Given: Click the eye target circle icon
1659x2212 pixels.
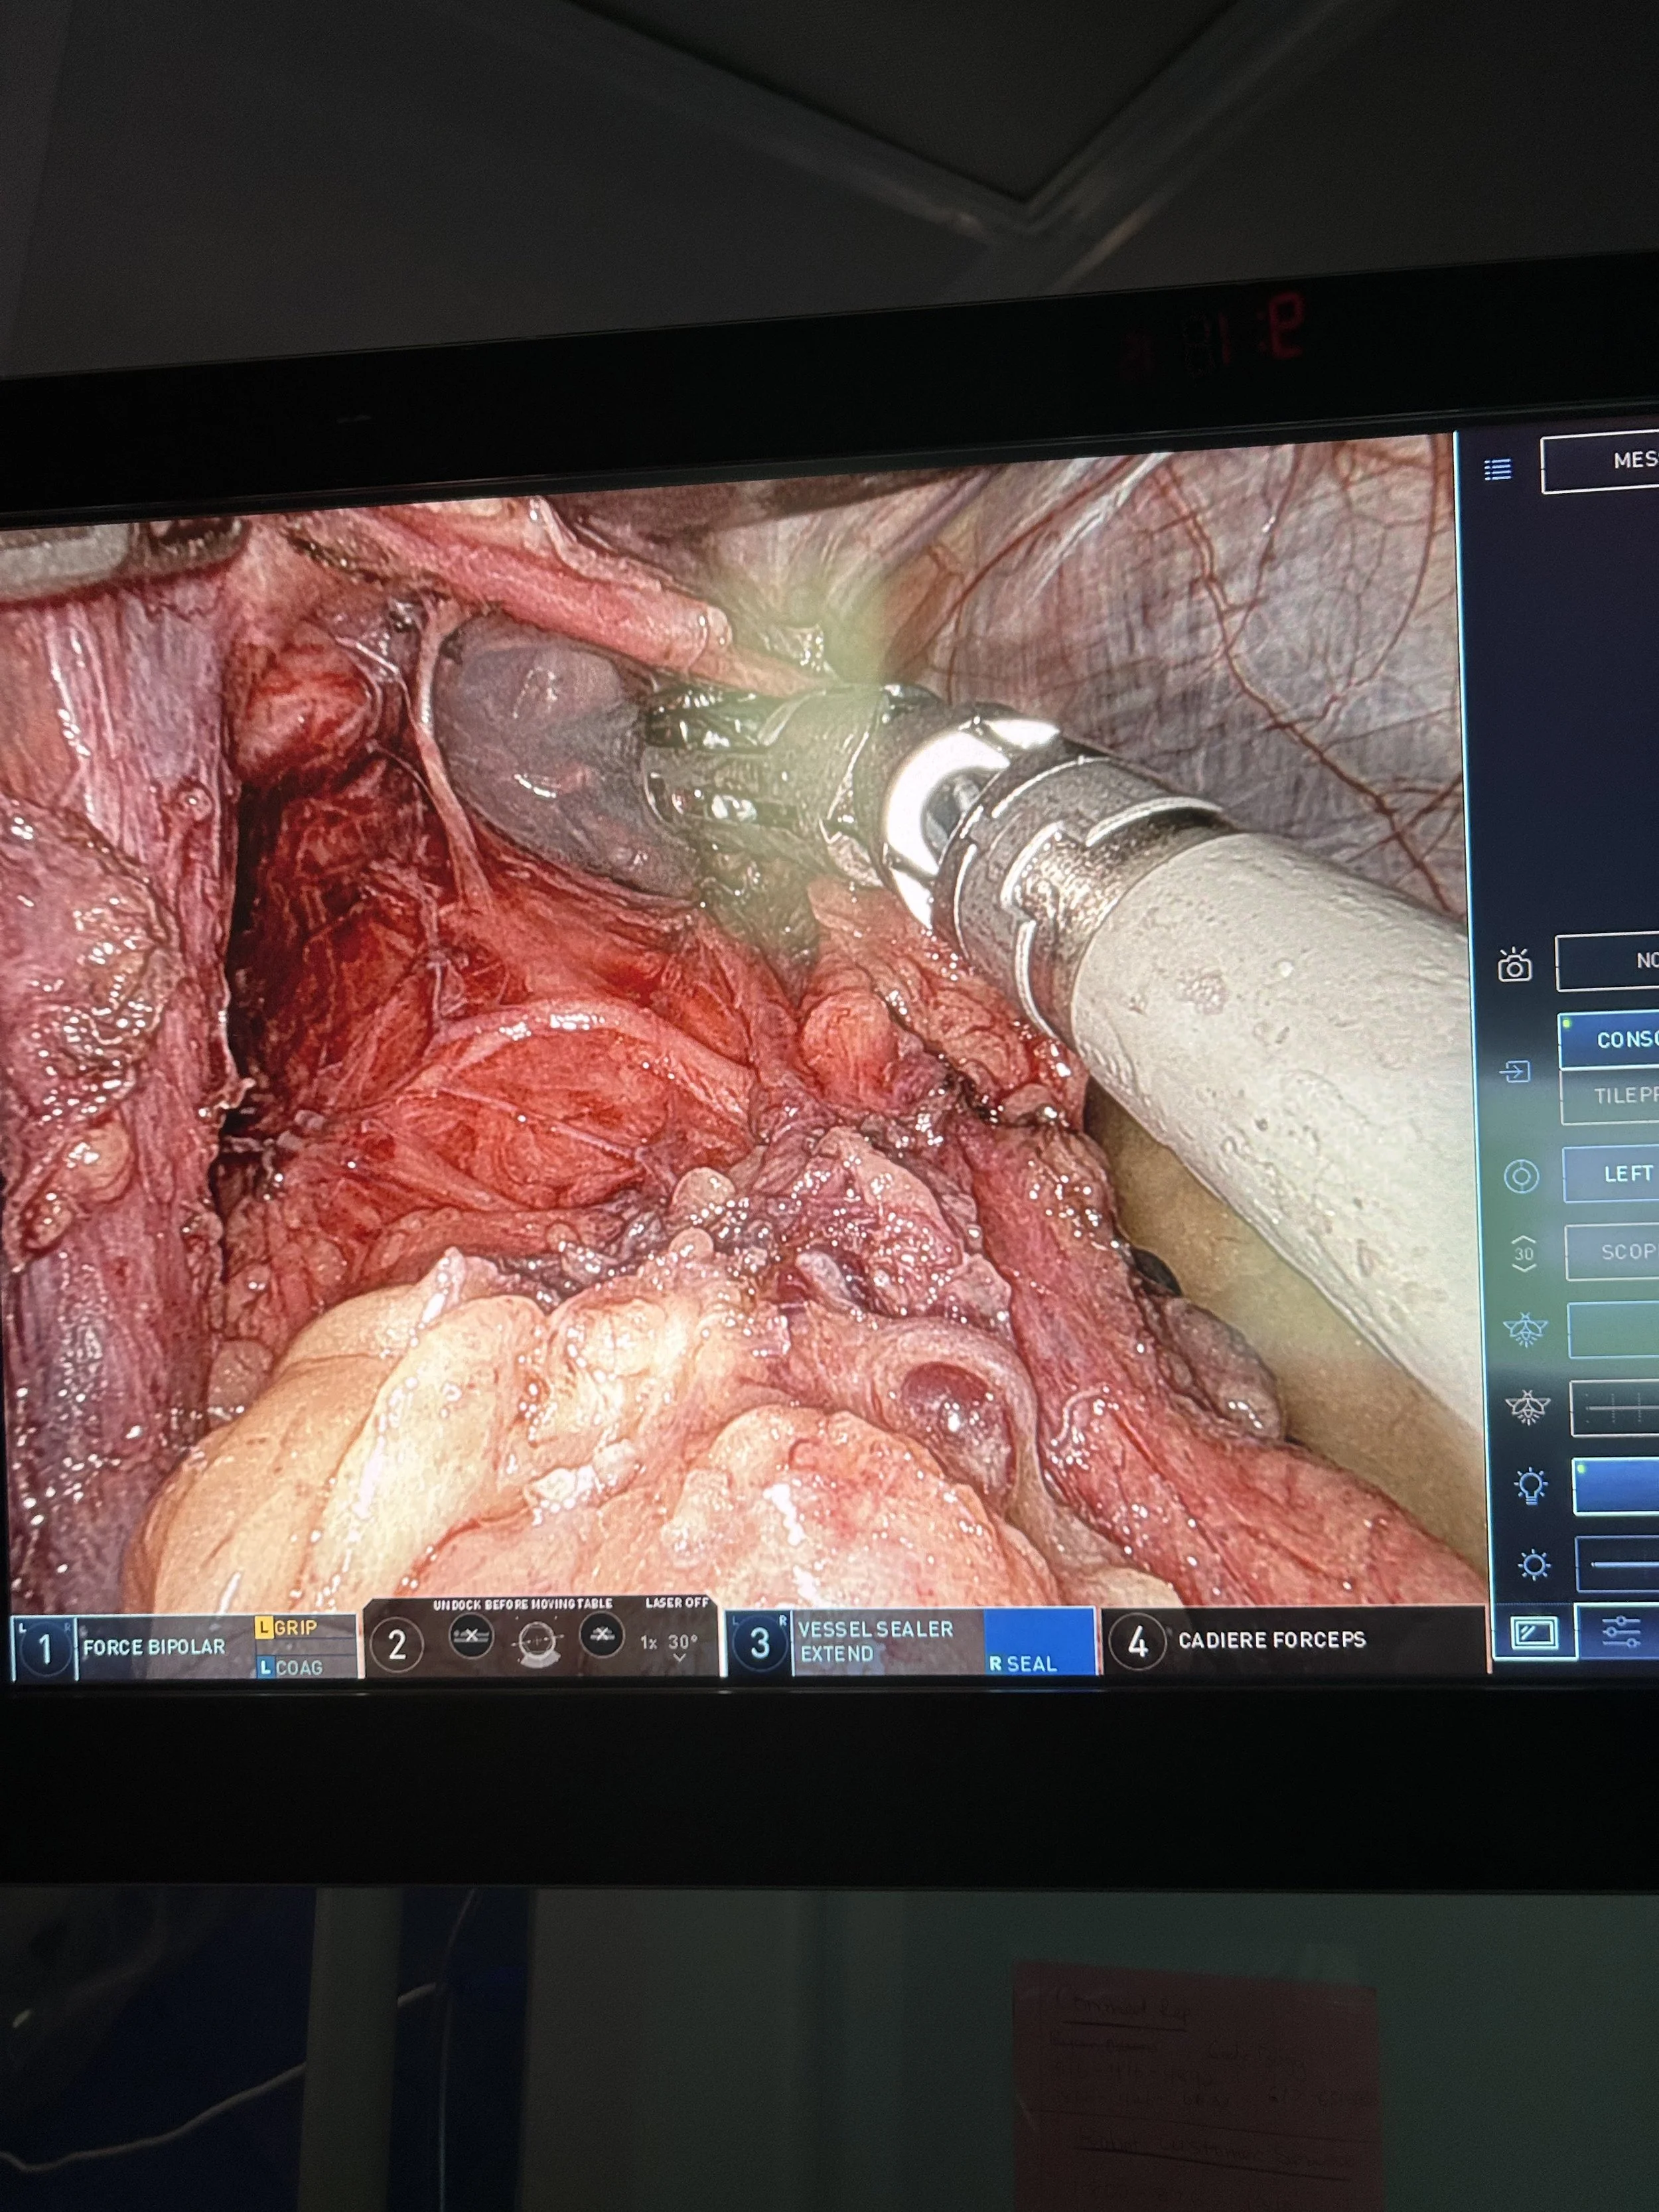Looking at the screenshot, I should [x=1521, y=1176].
